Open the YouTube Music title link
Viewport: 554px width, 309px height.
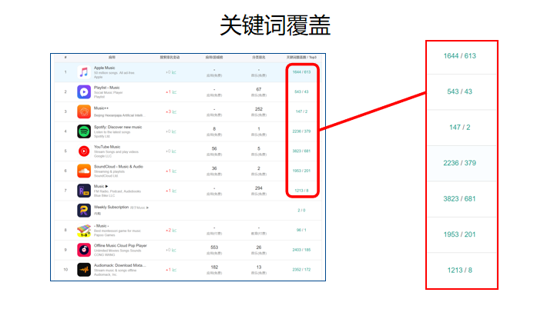coord(107,147)
